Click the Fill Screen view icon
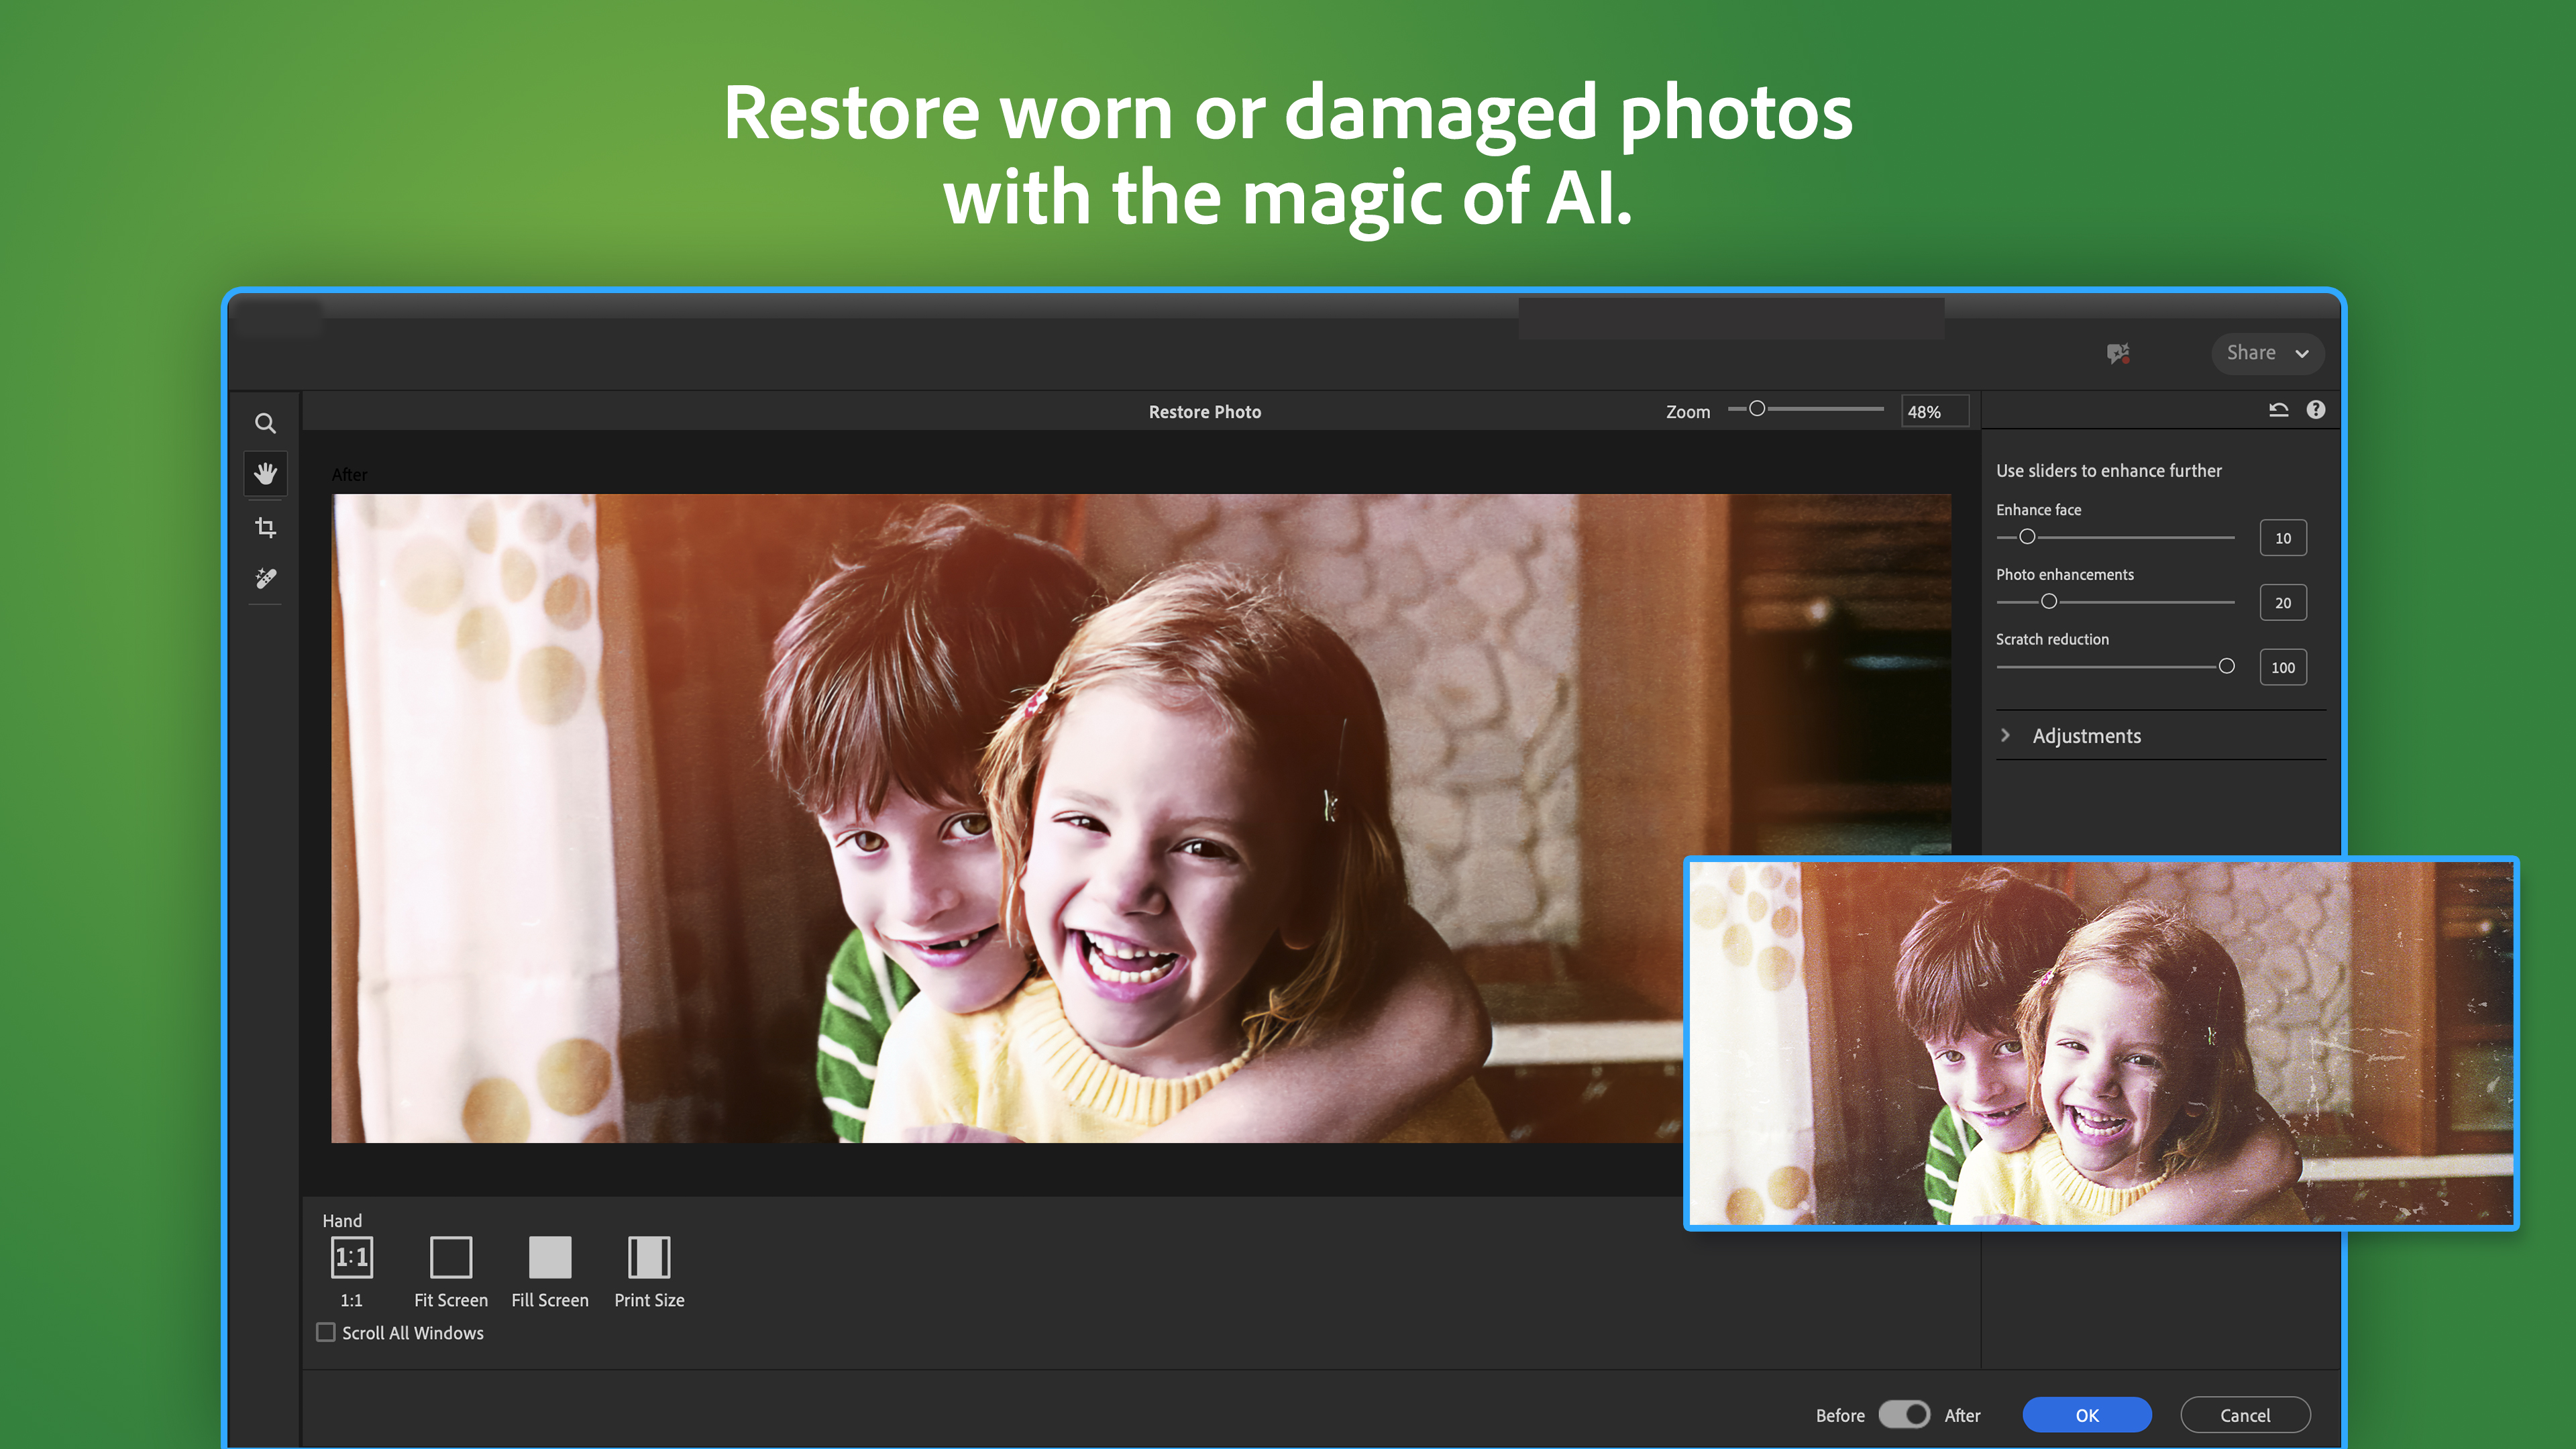Viewport: 2576px width, 1449px height. point(549,1259)
